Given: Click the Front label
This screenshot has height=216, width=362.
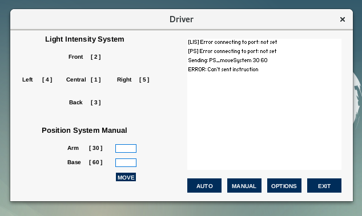Looking at the screenshot, I should pos(76,57).
